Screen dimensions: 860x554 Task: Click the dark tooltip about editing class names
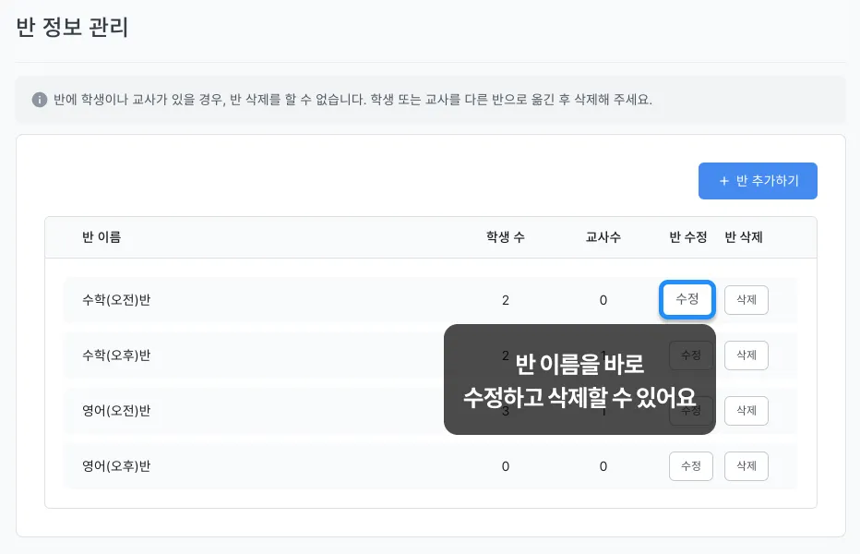point(579,379)
